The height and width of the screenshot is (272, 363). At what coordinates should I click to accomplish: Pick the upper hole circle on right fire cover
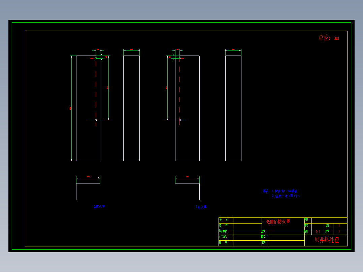[x=180, y=58]
